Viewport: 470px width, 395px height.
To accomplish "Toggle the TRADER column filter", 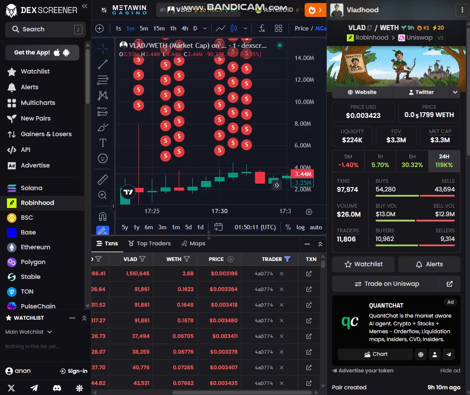I will tap(287, 259).
